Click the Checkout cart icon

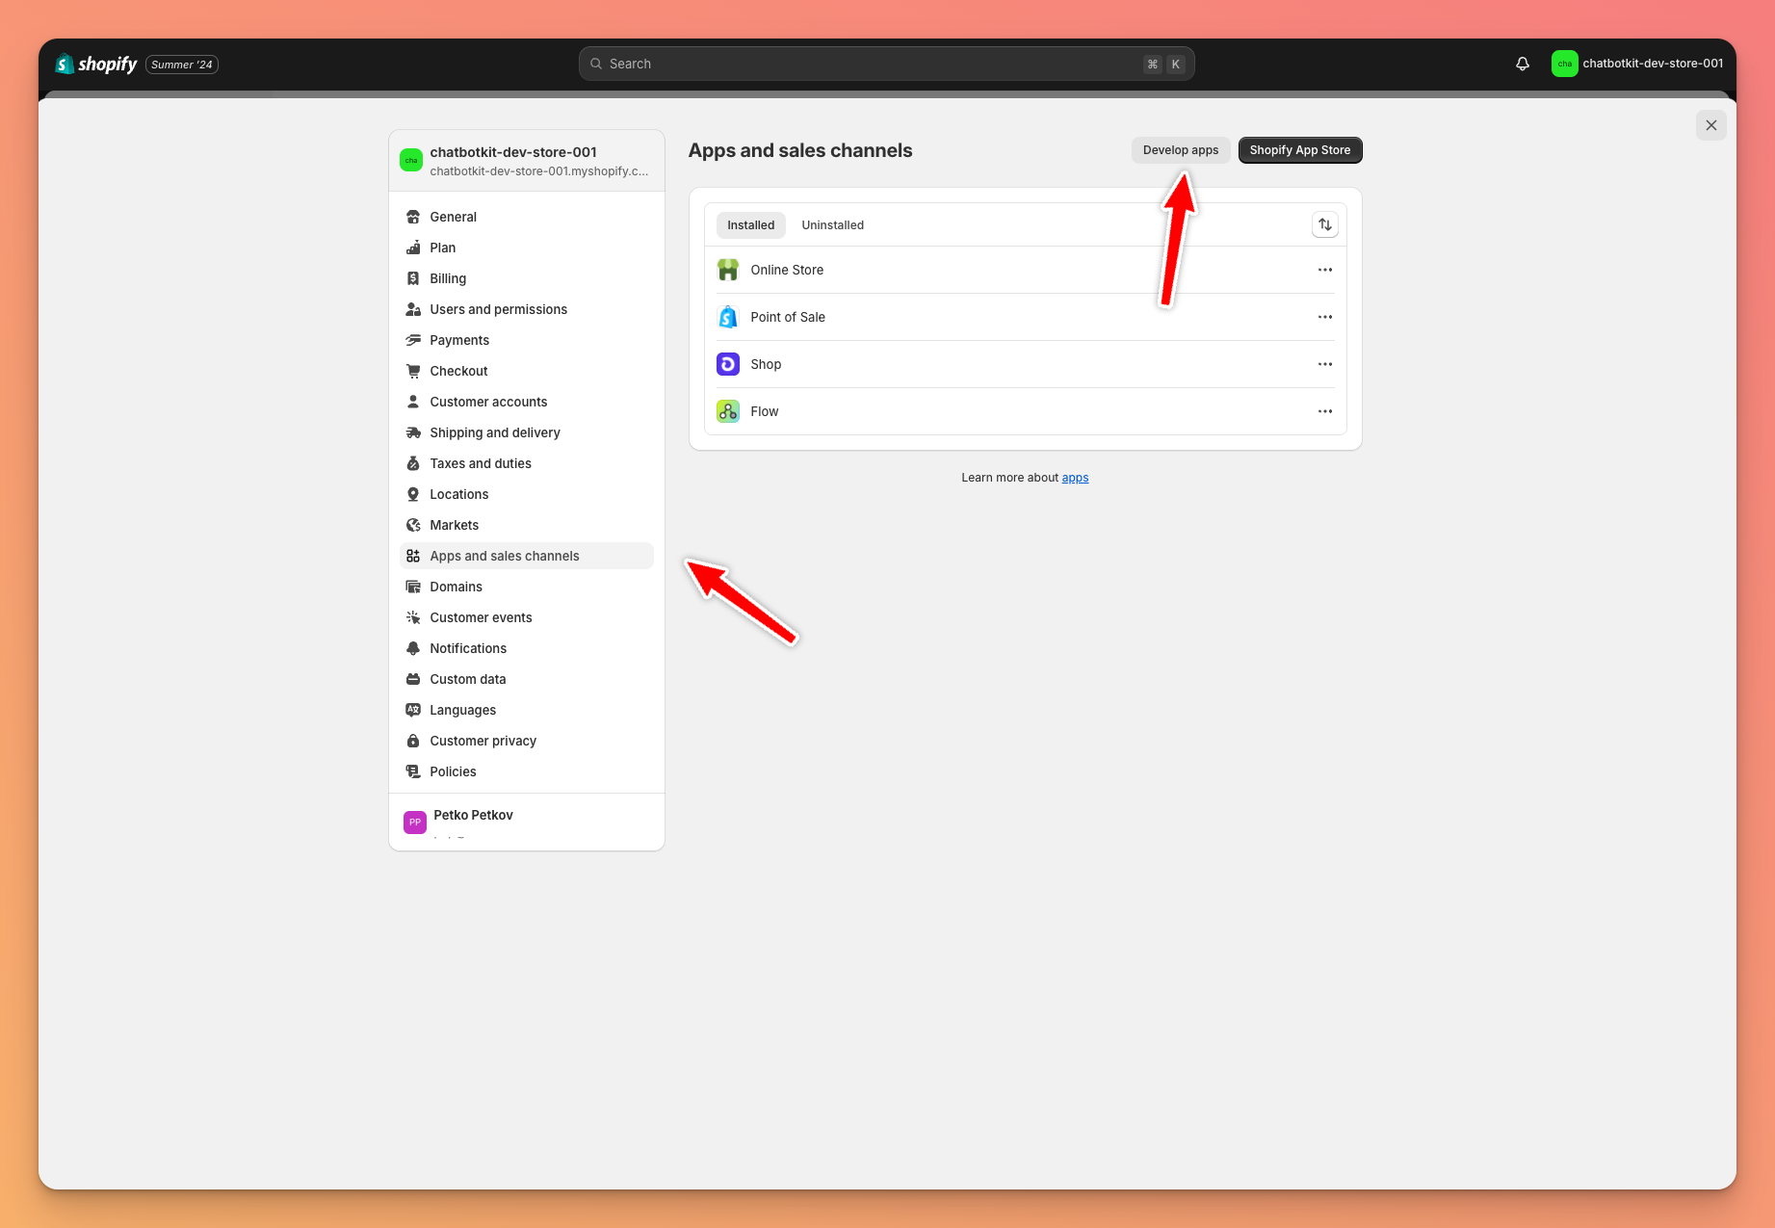point(413,371)
